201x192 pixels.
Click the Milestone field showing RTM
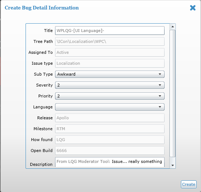click(x=110, y=129)
